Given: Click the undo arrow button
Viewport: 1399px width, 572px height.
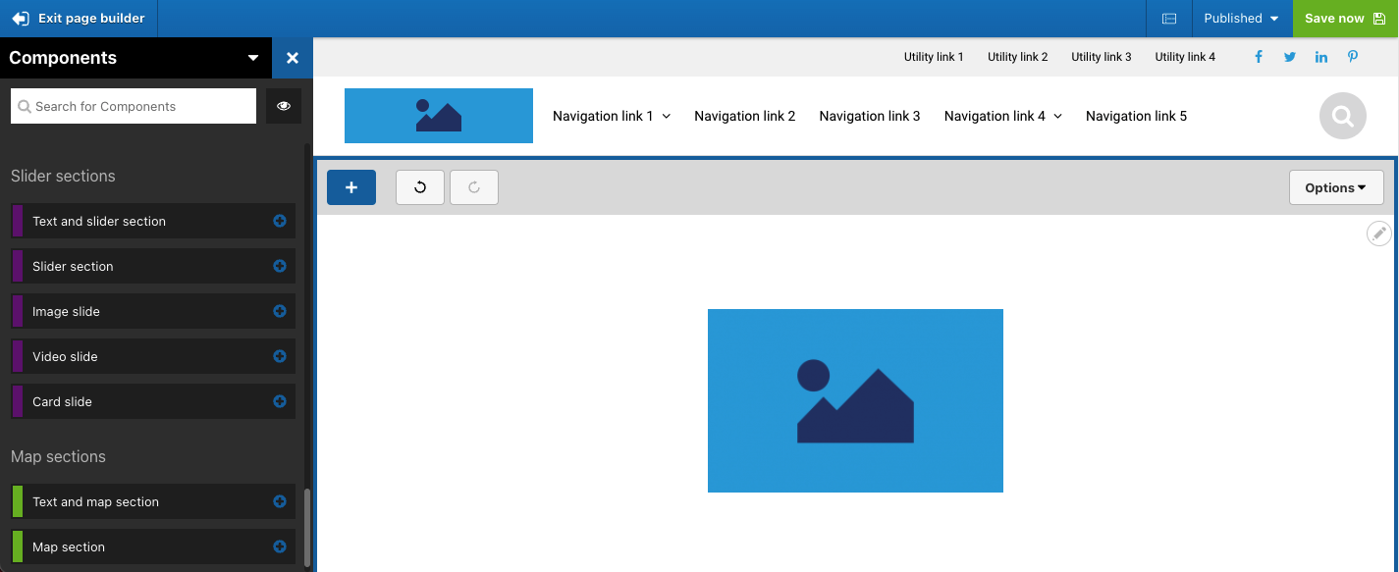Looking at the screenshot, I should [x=420, y=187].
